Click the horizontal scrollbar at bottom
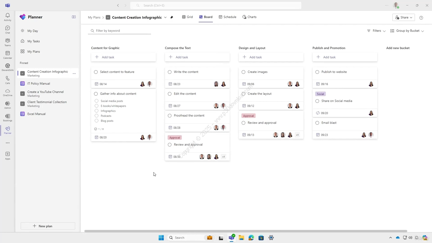Image resolution: width=432 pixels, height=243 pixels. [x=245, y=231]
